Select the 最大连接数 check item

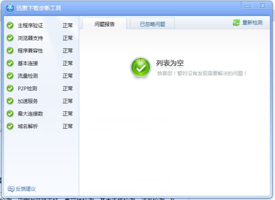[30, 114]
